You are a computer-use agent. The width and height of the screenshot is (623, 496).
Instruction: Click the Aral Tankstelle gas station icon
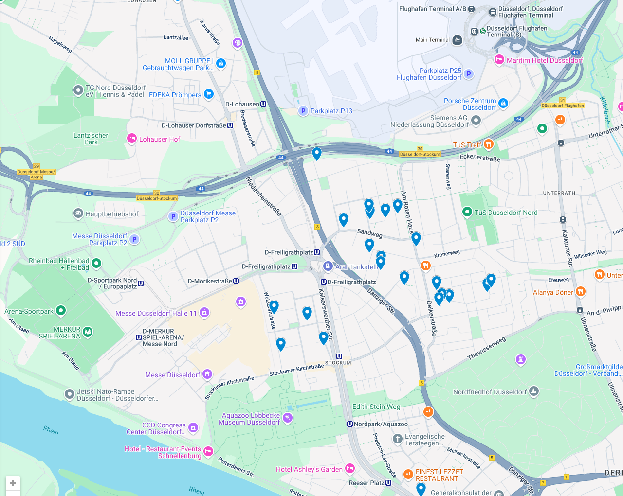[x=328, y=266]
